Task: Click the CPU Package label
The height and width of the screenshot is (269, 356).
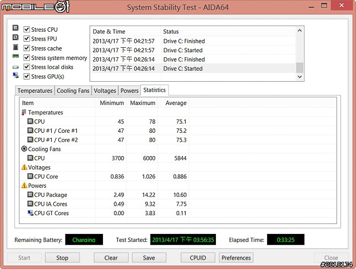Action: point(51,195)
